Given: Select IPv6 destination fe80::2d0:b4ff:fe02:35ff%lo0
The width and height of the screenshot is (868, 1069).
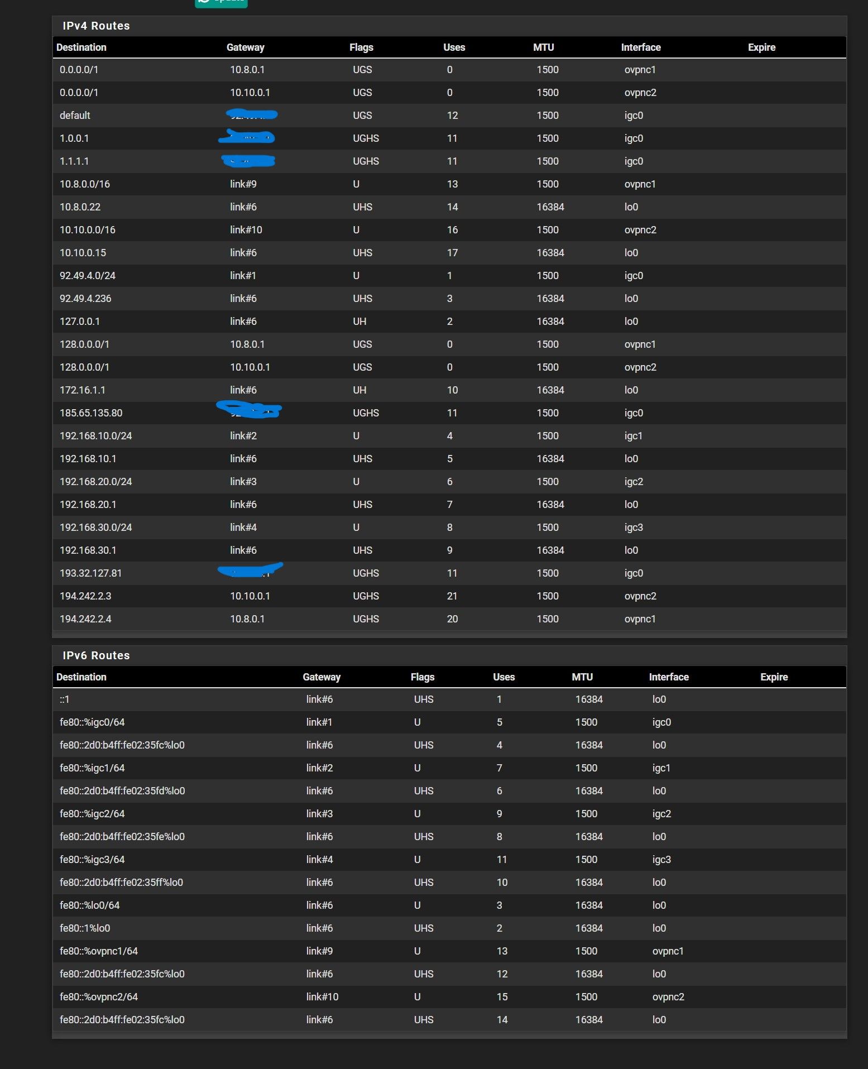Looking at the screenshot, I should (x=121, y=883).
